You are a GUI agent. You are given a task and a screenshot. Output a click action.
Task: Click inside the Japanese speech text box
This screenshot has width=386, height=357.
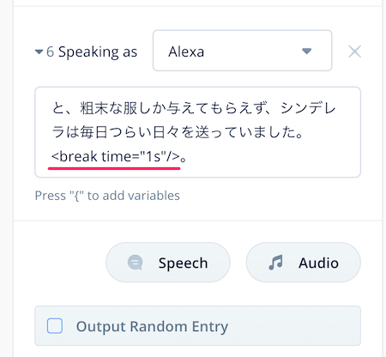tap(197, 132)
